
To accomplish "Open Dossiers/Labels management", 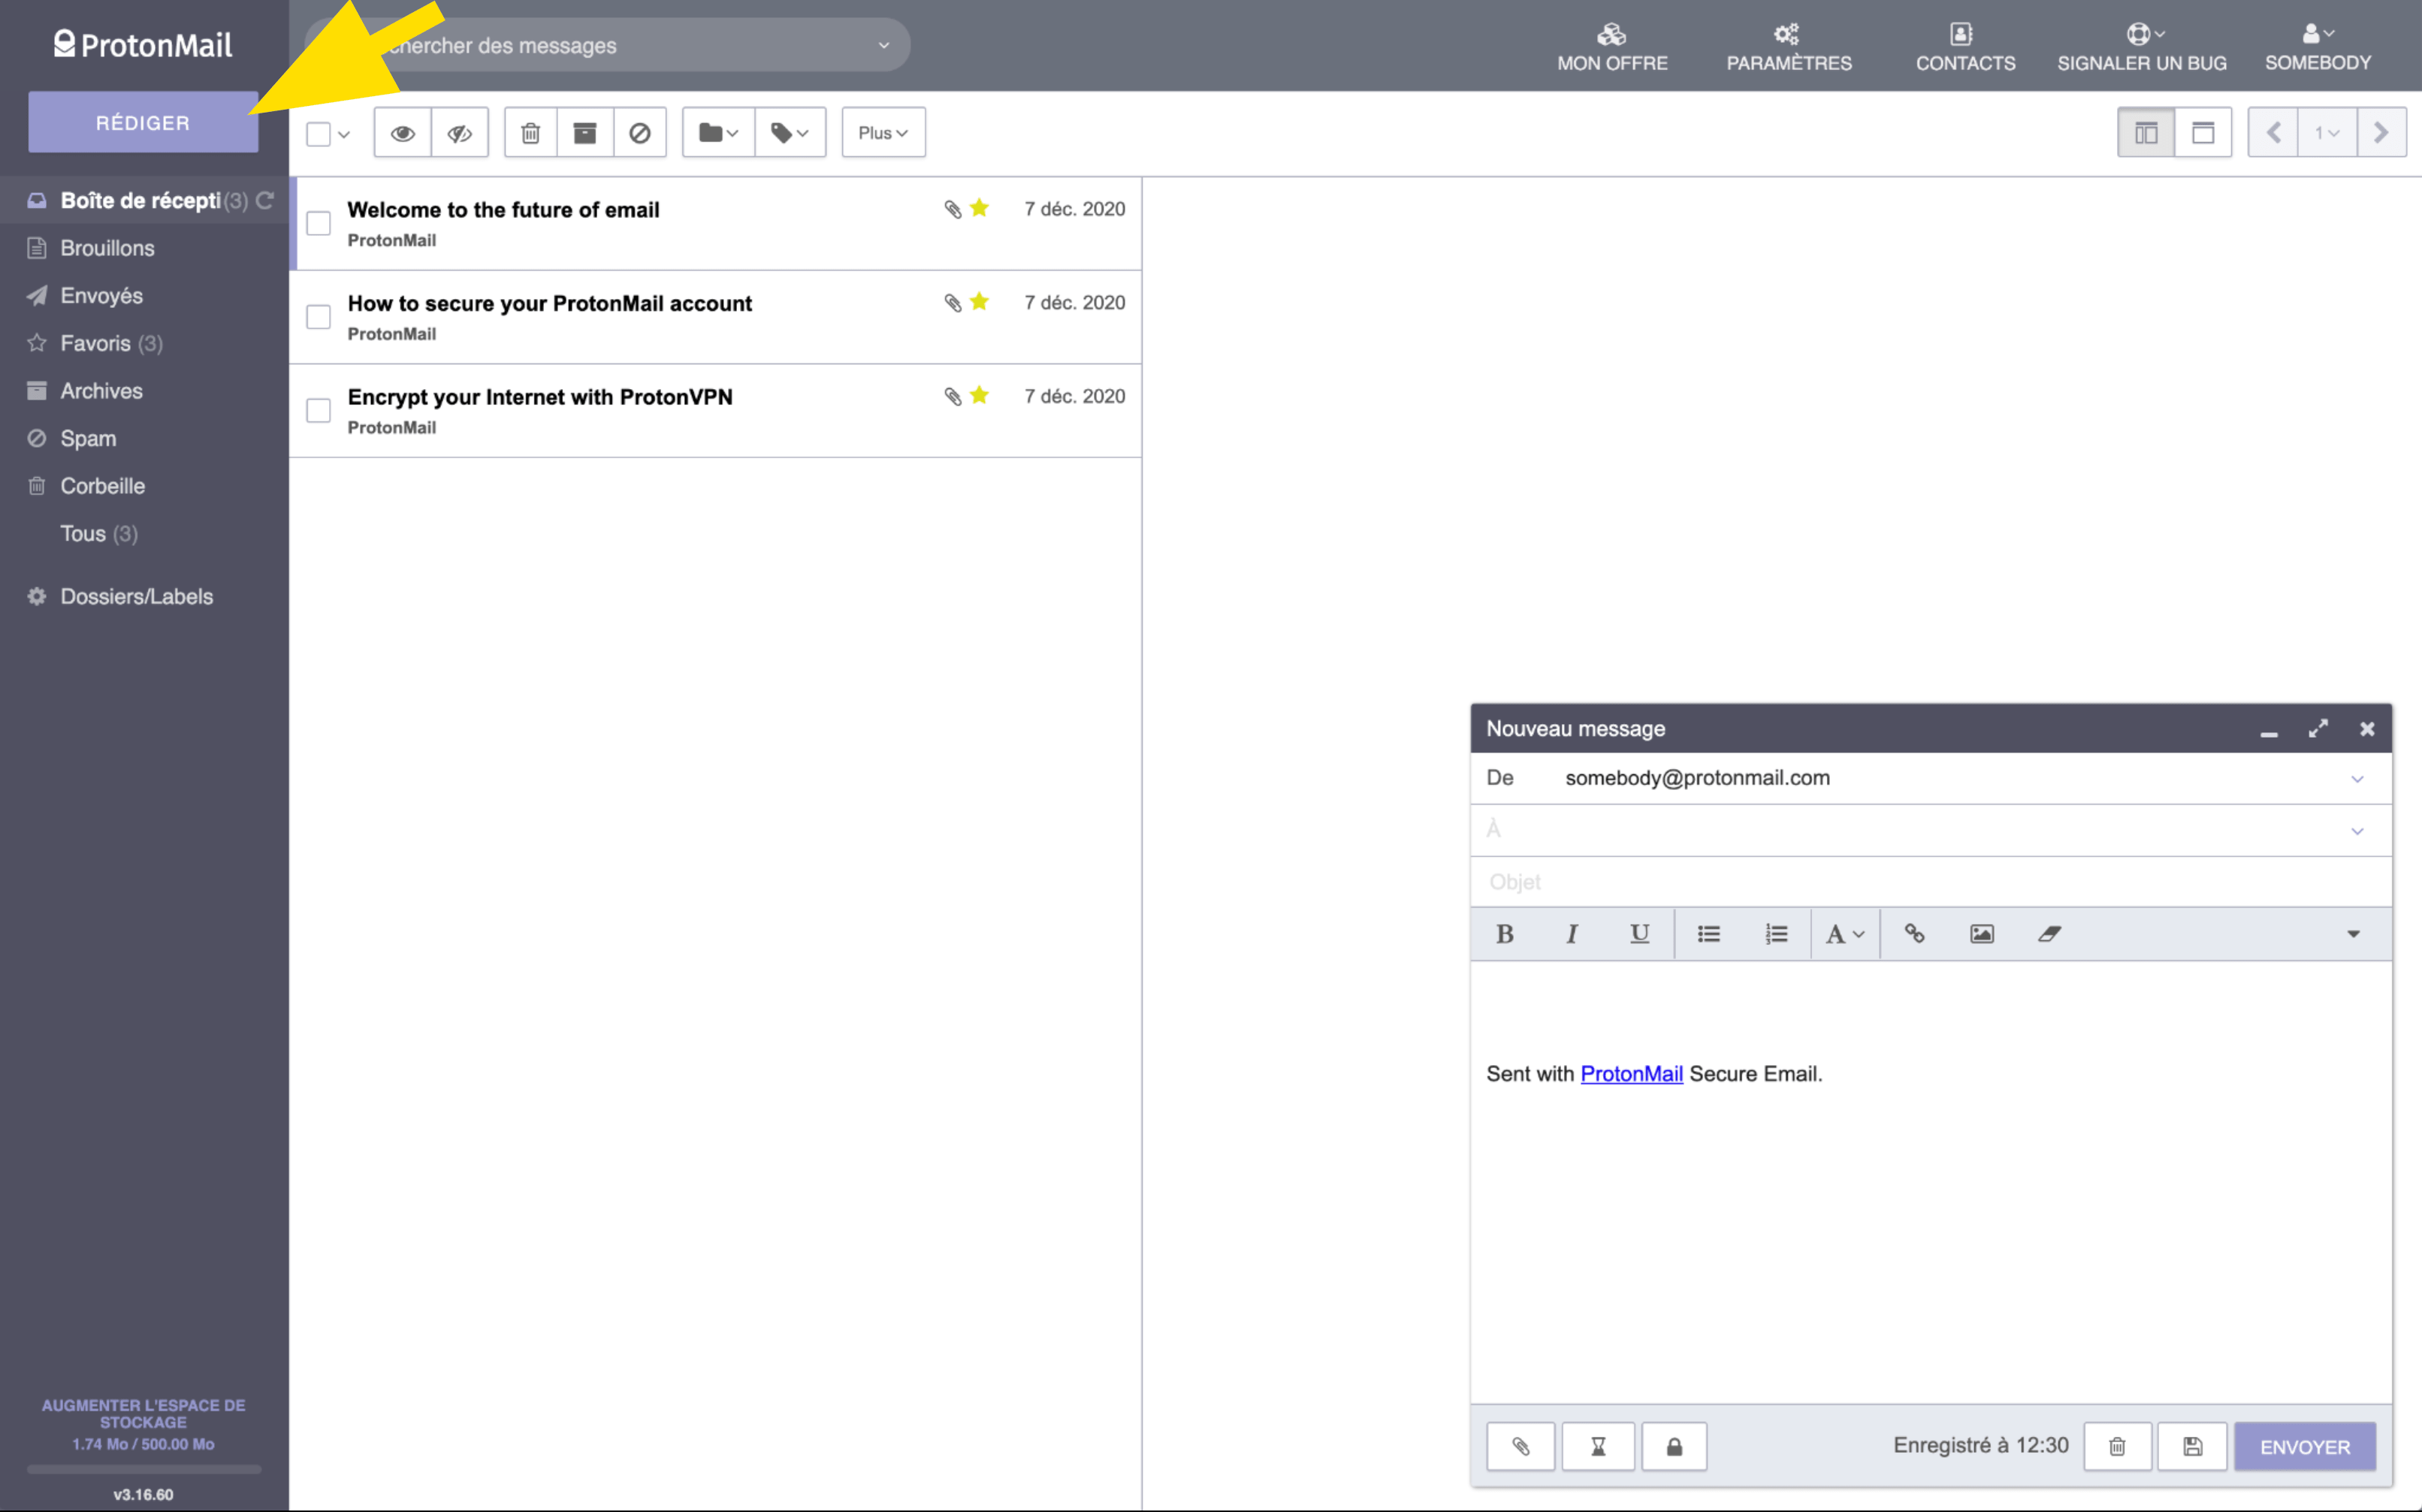I will pos(136,596).
